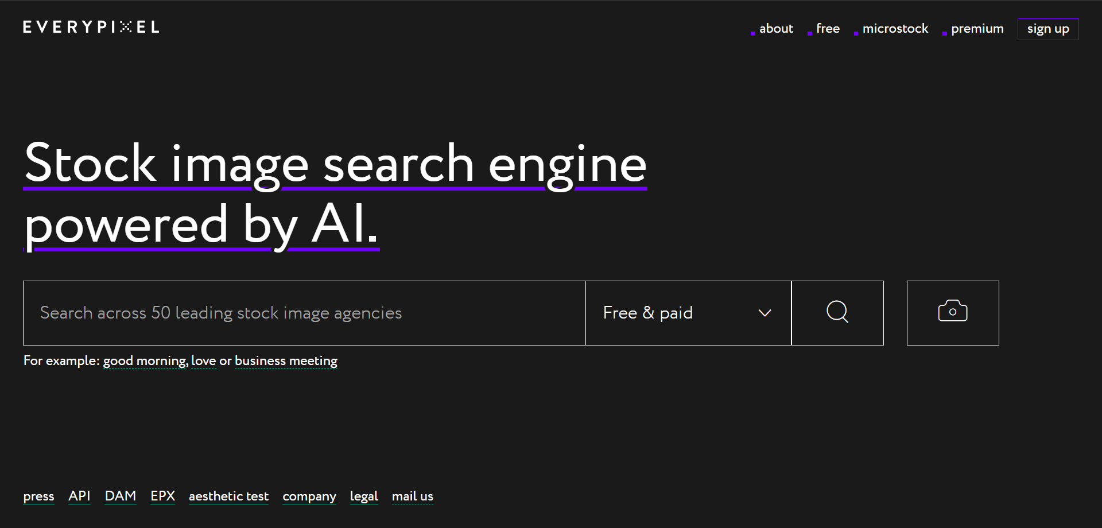Go to the premium section
1102x528 pixels.
tap(977, 29)
